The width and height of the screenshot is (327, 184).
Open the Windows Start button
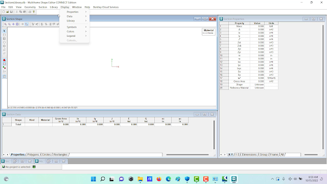[94, 179]
